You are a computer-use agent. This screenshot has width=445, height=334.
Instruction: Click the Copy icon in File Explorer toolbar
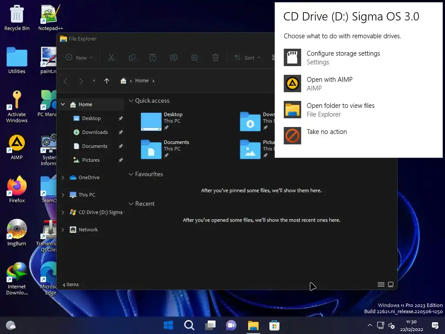(x=132, y=58)
